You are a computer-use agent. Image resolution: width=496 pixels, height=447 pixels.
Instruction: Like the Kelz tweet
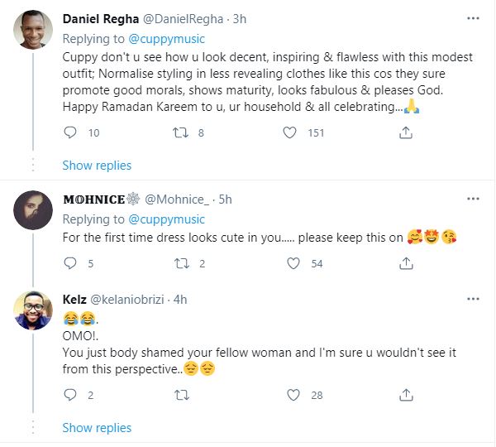pyautogui.click(x=290, y=395)
